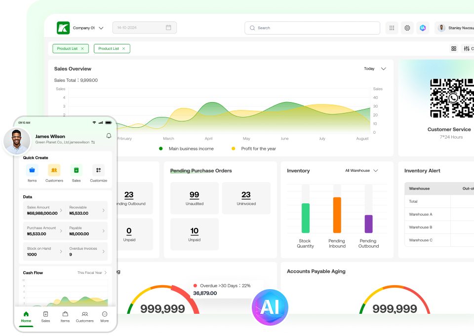The image size is (474, 336).
Task: Select Total row in Inventory Alert
Action: pos(439,201)
